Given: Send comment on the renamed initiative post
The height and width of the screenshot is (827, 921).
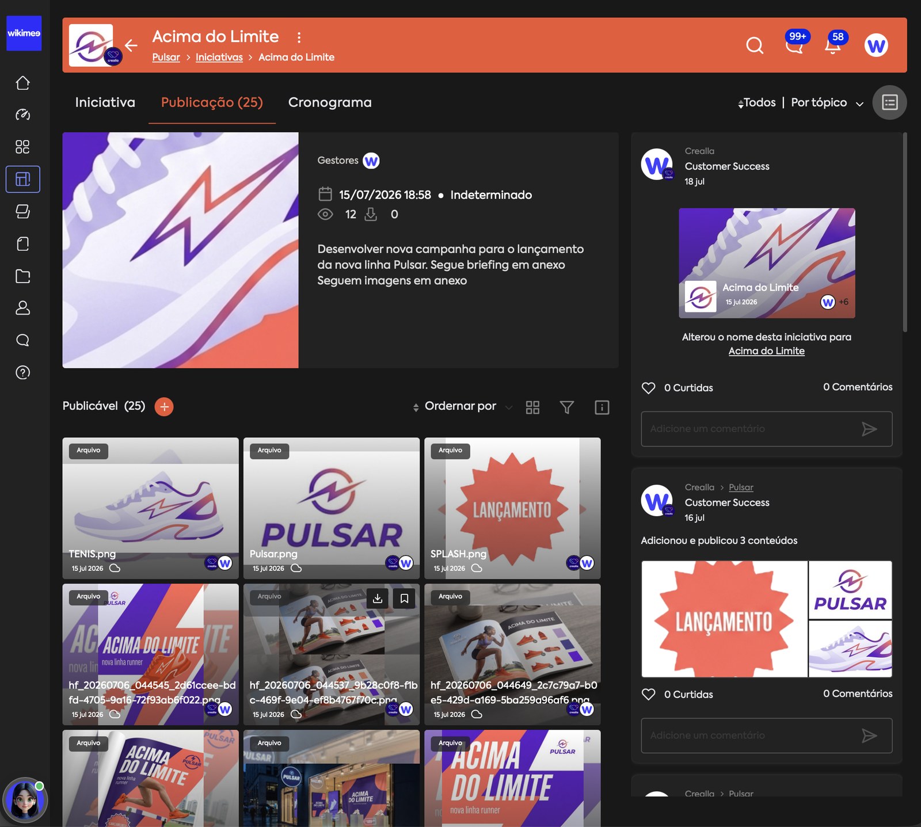Looking at the screenshot, I should click(x=869, y=429).
